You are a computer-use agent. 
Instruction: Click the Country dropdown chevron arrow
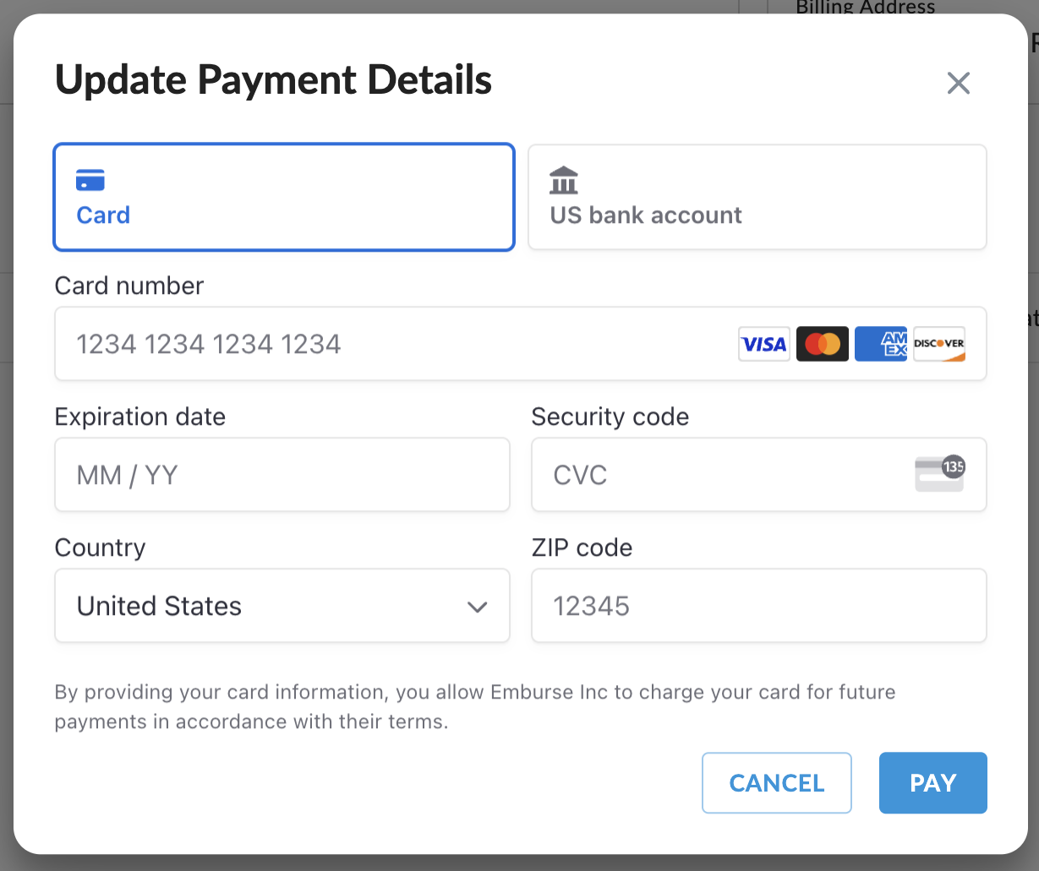478,607
